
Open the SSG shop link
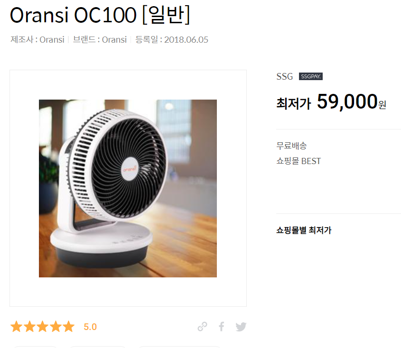pos(284,76)
